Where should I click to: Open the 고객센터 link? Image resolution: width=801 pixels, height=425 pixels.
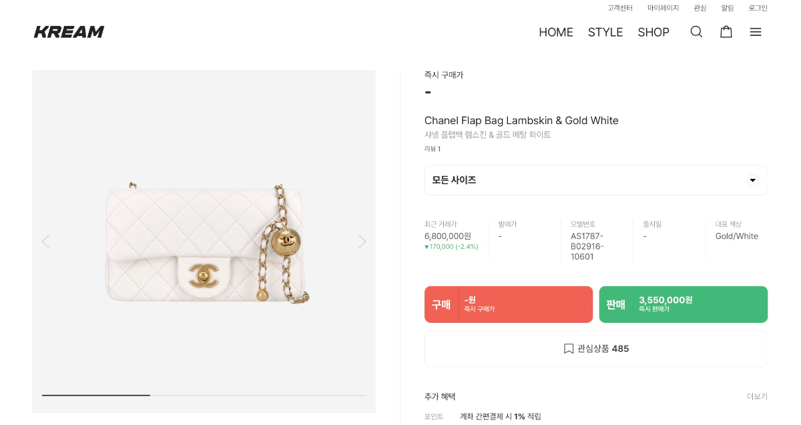coord(620,8)
